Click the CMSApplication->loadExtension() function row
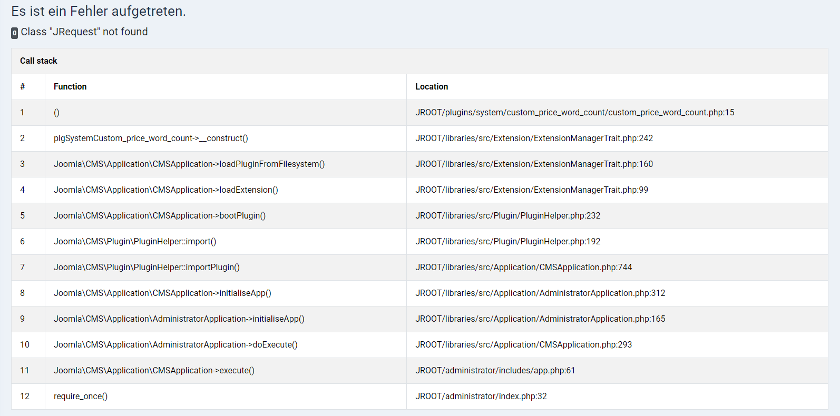Image resolution: width=840 pixels, height=416 pixels. [165, 190]
